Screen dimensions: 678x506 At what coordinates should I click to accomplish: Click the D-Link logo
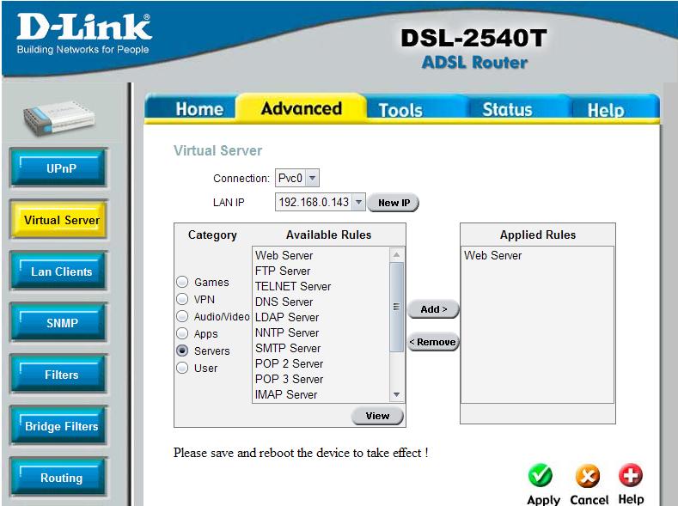[x=83, y=32]
